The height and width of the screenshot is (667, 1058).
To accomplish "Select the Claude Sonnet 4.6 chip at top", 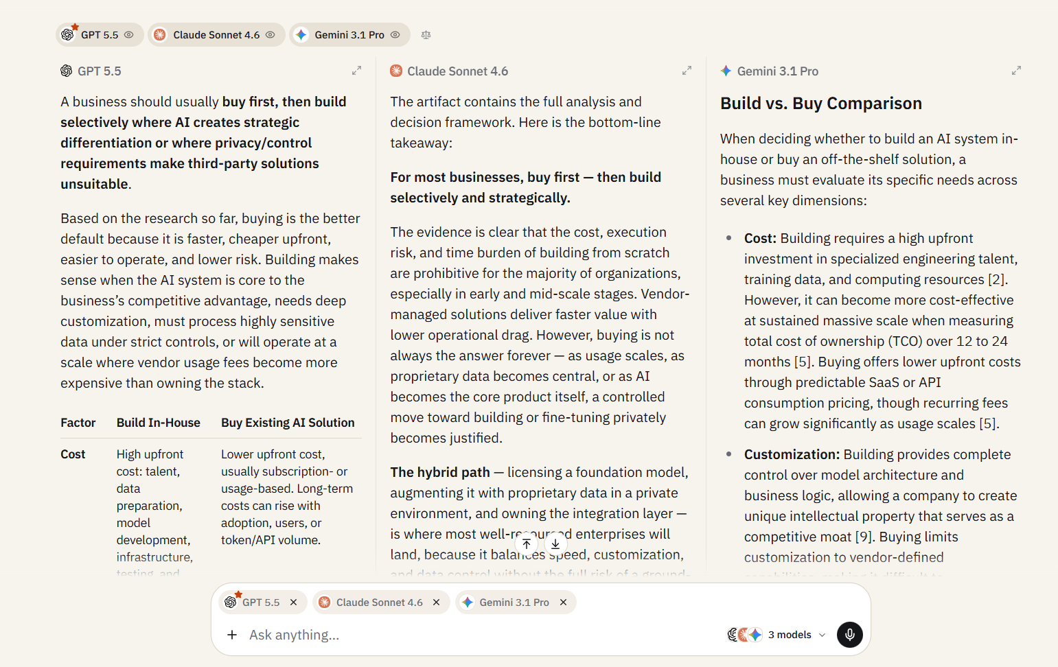I will coord(216,35).
